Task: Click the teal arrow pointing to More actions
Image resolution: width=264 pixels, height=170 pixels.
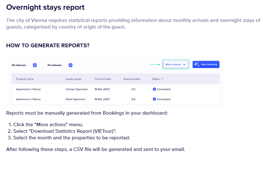Action: pos(155,64)
